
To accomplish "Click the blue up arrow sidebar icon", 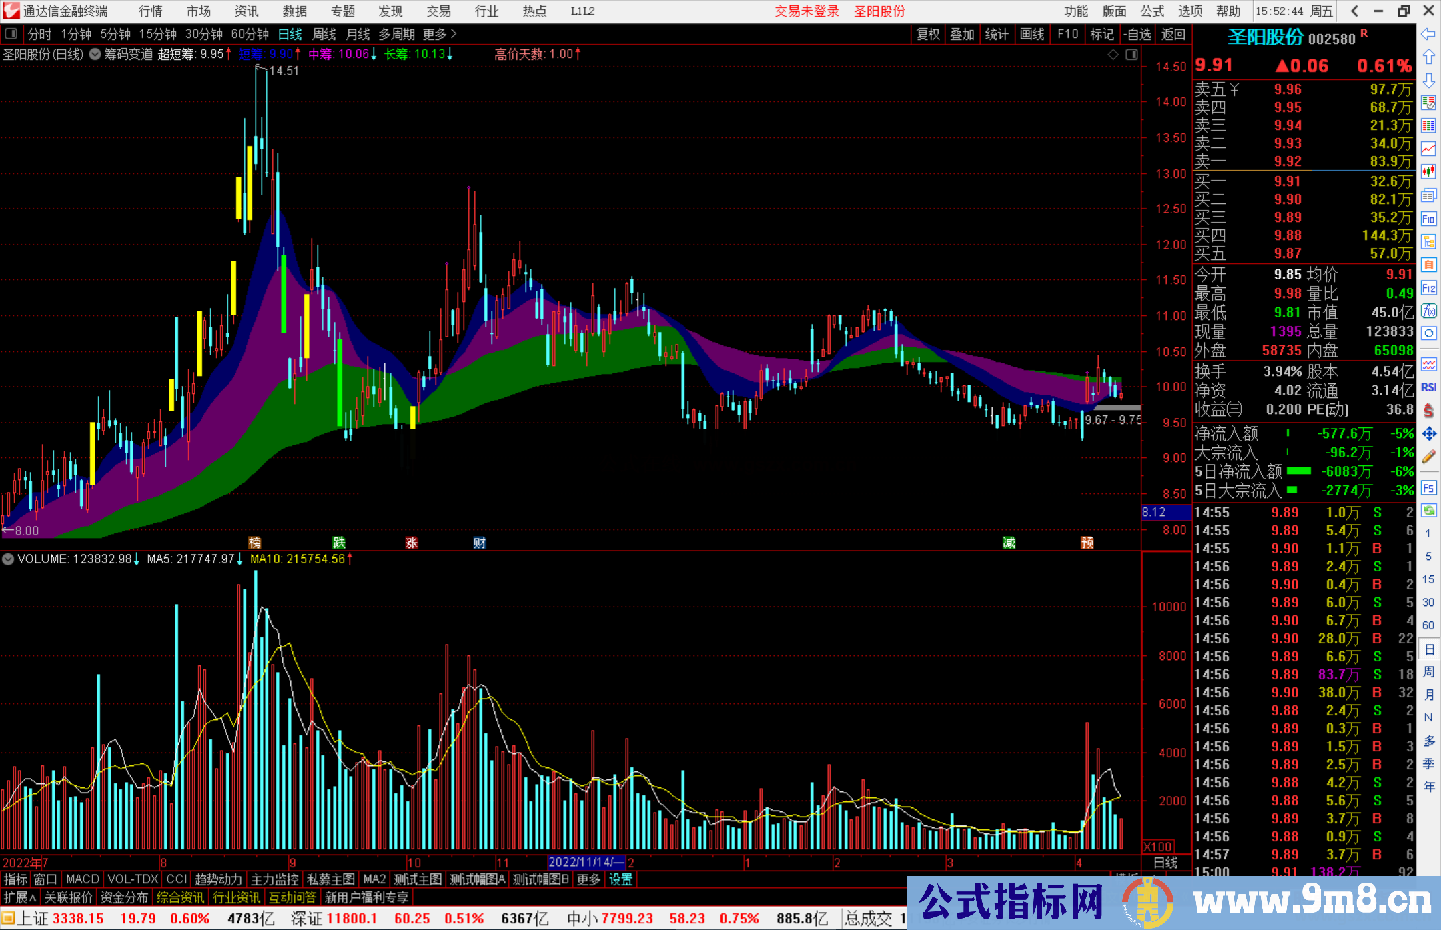I will point(1428,57).
